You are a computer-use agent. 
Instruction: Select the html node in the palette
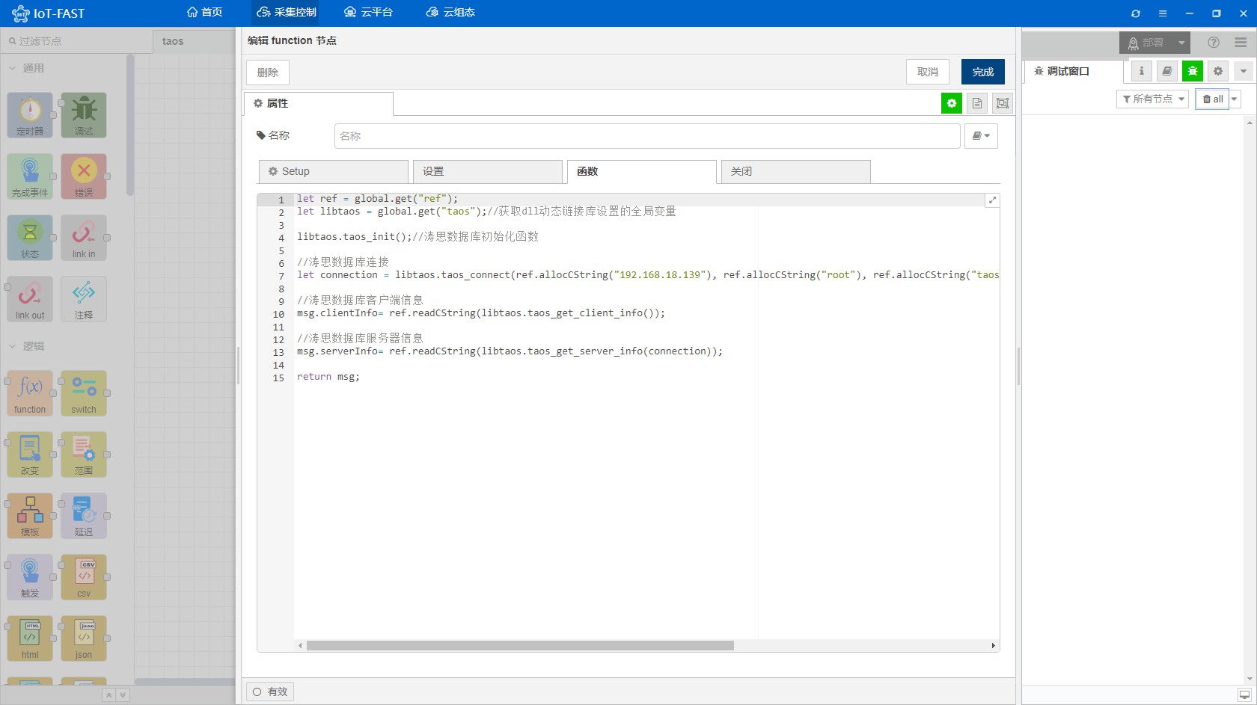tap(30, 638)
